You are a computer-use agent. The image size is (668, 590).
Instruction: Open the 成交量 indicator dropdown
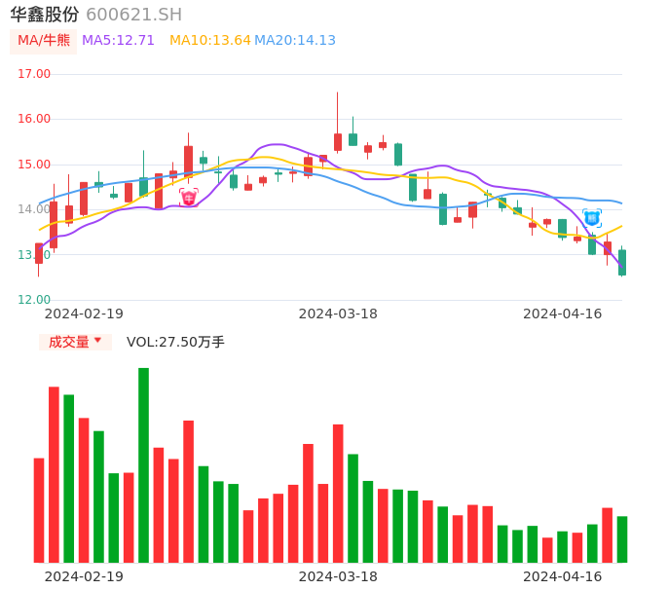(x=75, y=342)
